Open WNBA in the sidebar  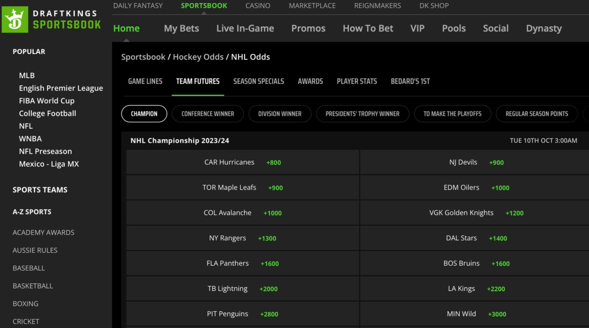[x=30, y=139]
